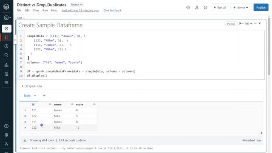
Task: Click the score column header
Action: [86, 104]
